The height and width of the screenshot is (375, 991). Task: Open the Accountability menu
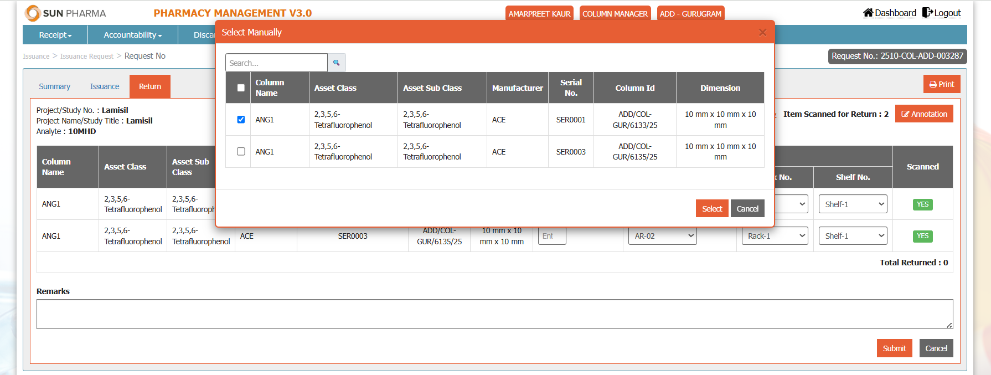[132, 35]
